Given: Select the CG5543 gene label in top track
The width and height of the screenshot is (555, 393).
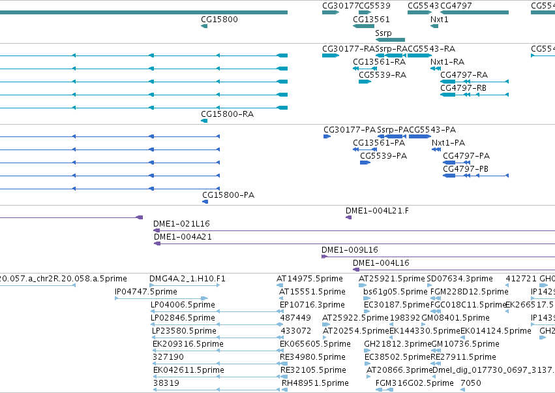Looking at the screenshot, I should tap(423, 6).
